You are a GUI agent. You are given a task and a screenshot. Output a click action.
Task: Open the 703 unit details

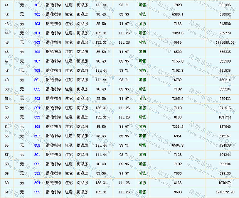point(37,24)
